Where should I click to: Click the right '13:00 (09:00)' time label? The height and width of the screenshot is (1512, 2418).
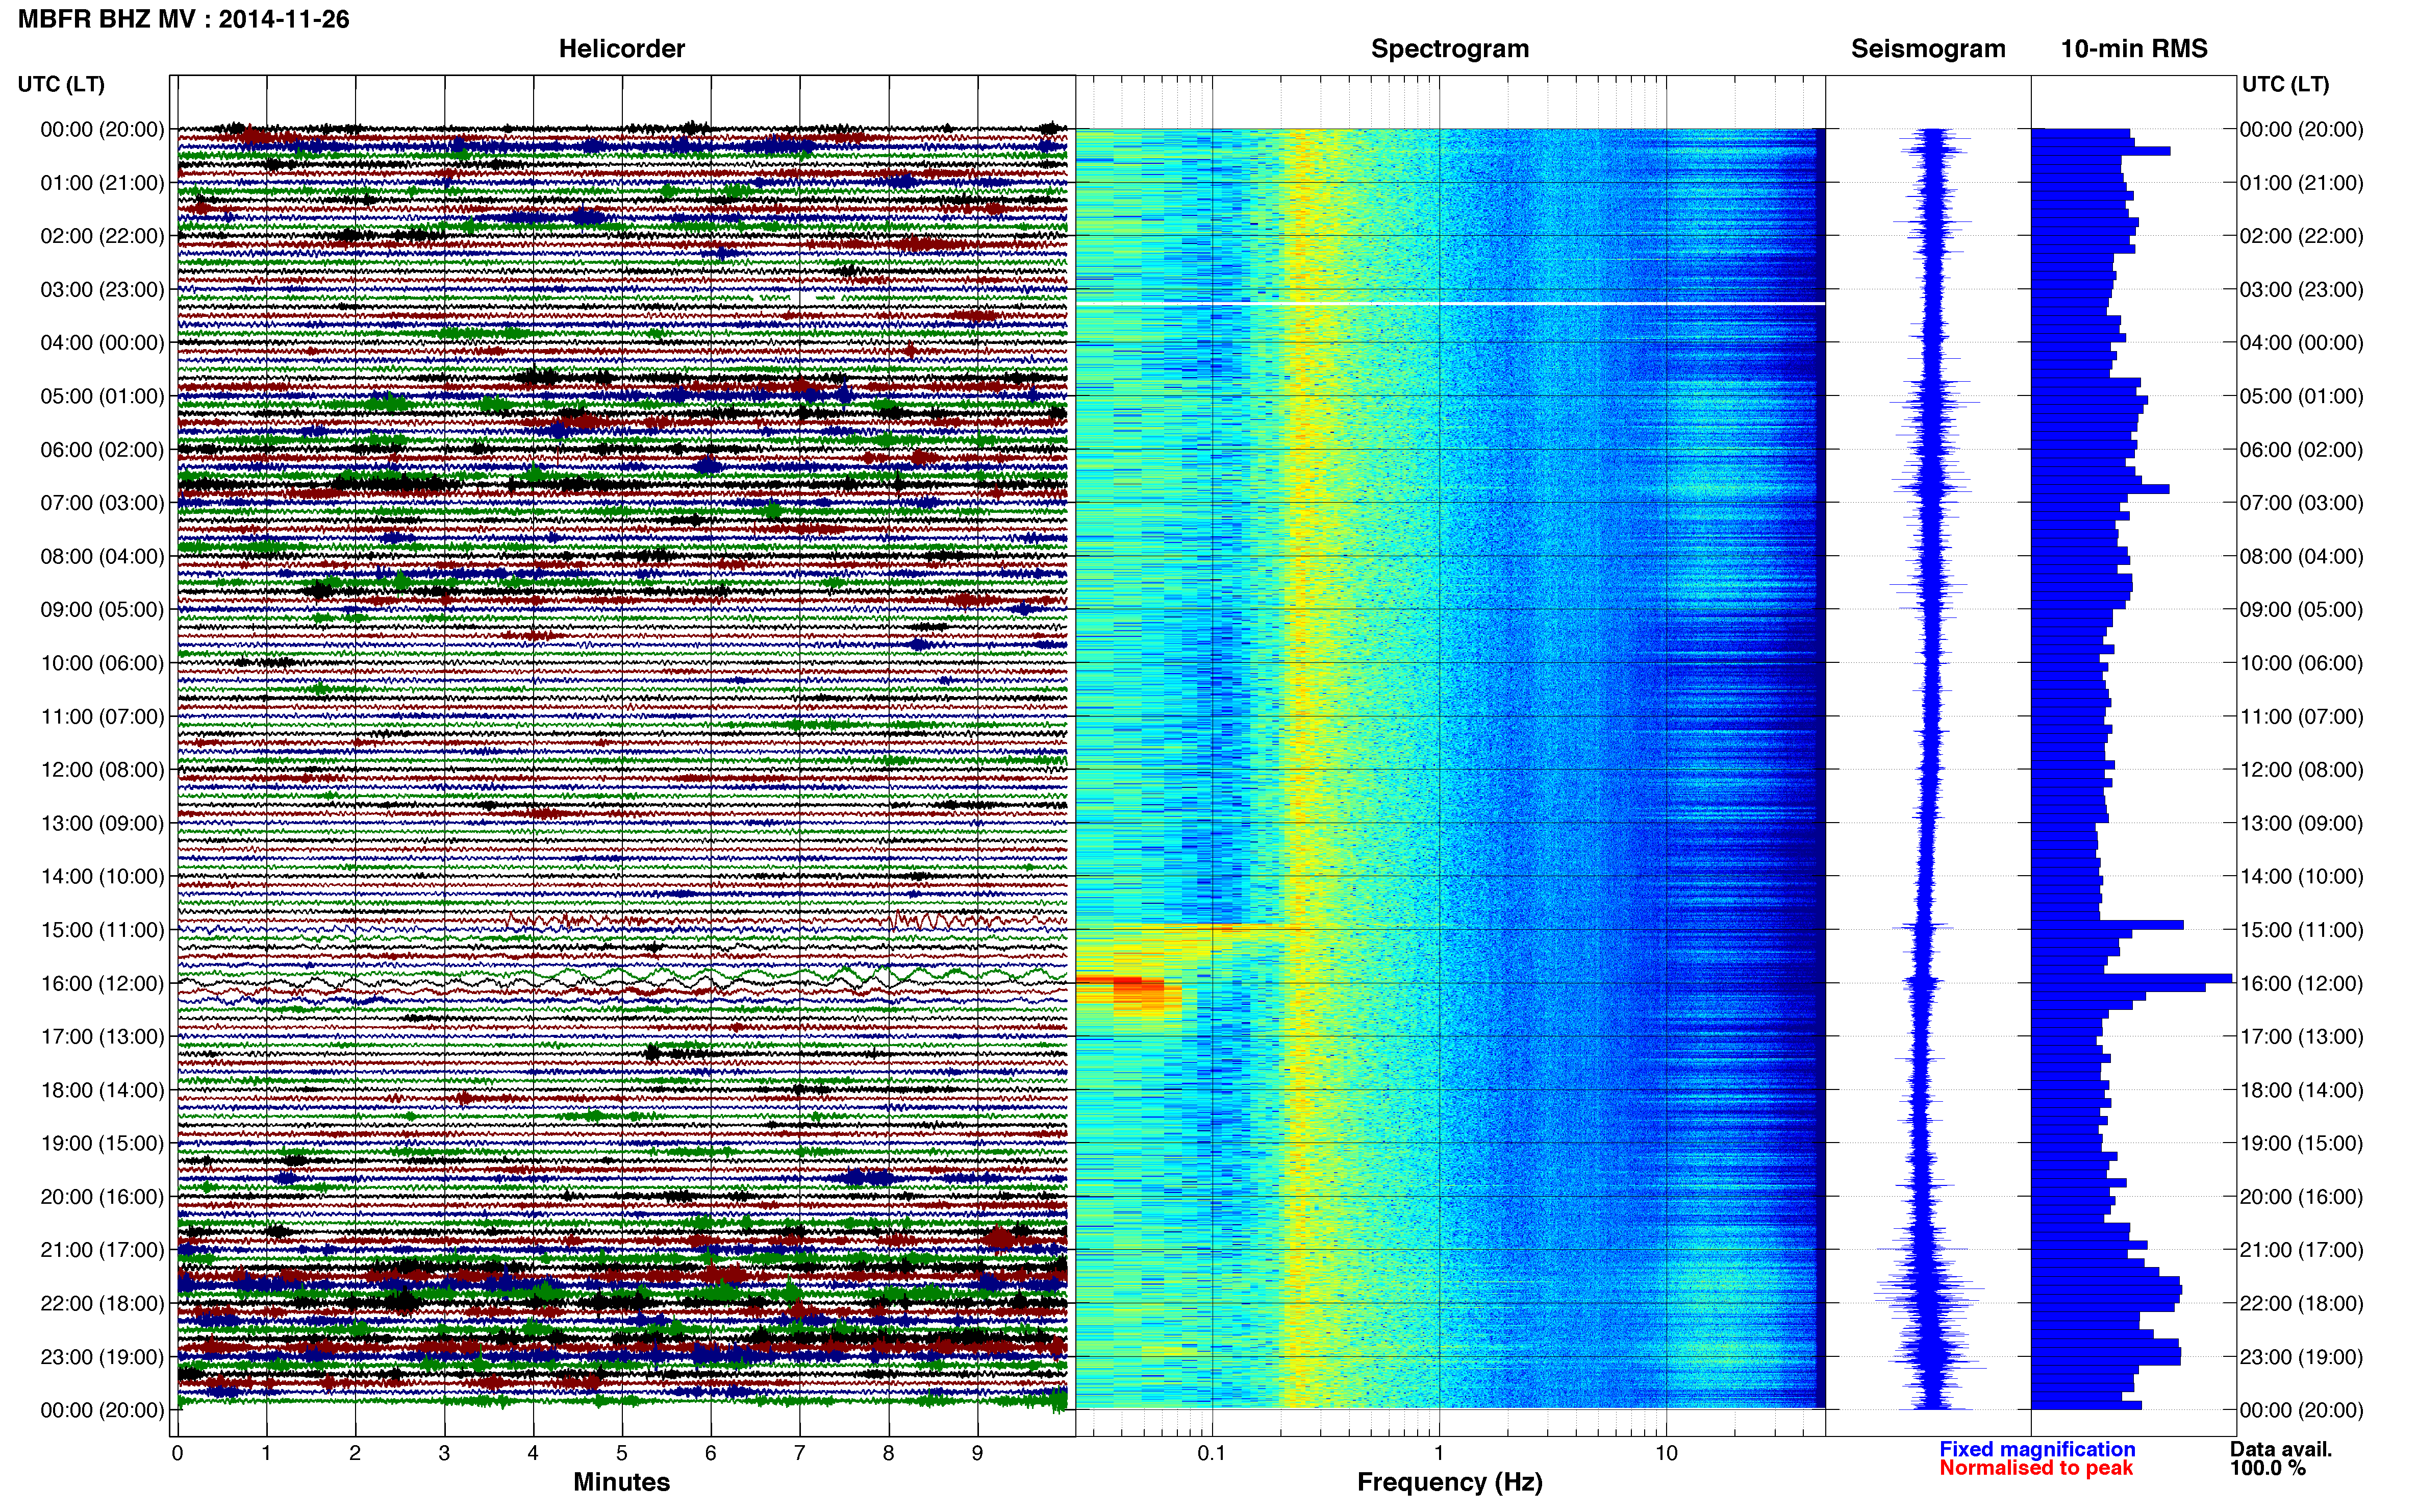pyautogui.click(x=2301, y=823)
